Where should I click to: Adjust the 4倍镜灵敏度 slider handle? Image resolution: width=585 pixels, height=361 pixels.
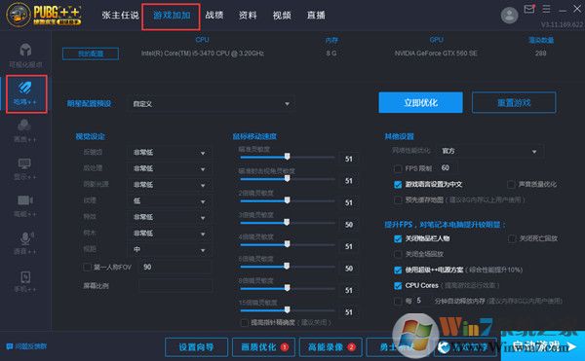287,244
